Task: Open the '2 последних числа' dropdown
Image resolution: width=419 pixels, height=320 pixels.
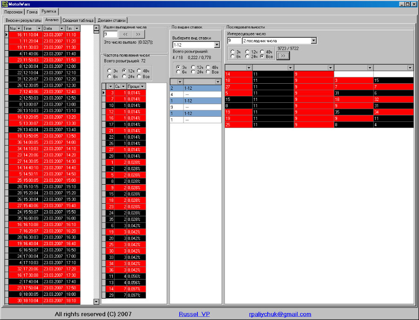Action: (x=313, y=40)
